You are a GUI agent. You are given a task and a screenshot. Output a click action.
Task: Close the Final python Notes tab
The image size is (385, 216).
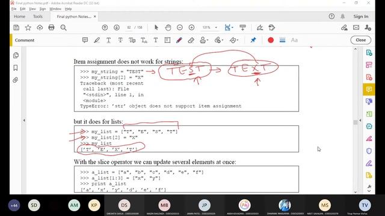coord(95,16)
